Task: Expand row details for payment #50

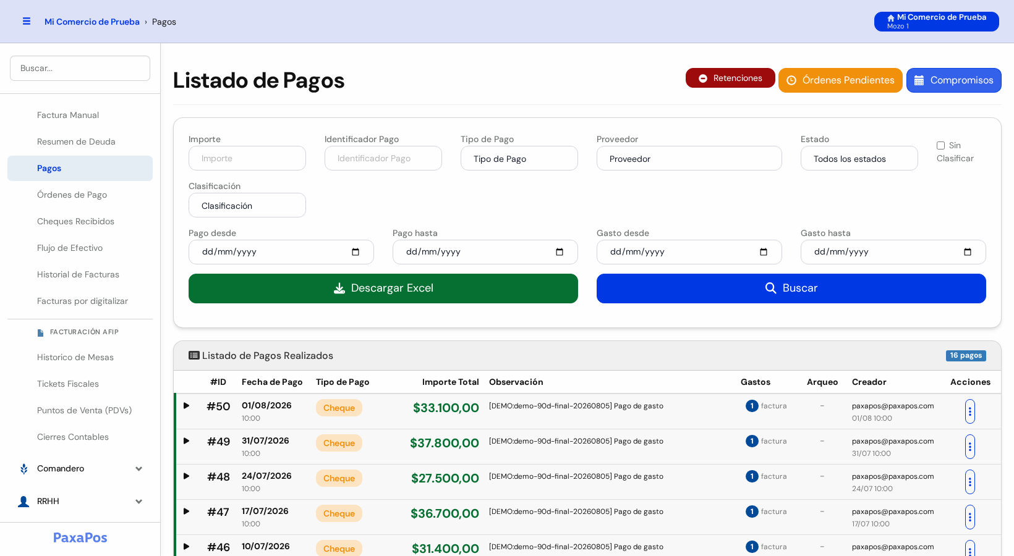Action: pyautogui.click(x=186, y=406)
